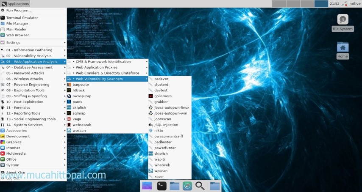Launch burpsuite via its icon

[69, 85]
